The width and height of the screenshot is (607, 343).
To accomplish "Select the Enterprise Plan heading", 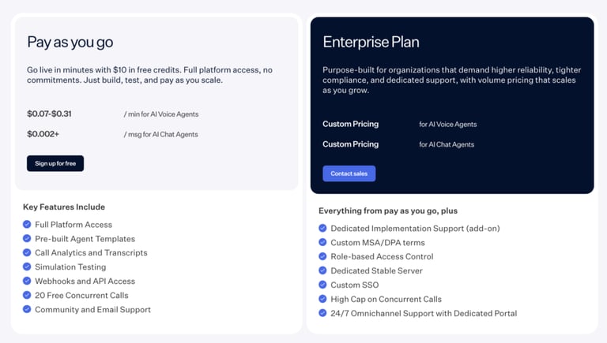I will [371, 42].
